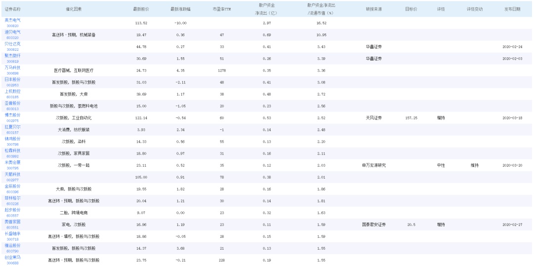Select the catalyst 次新股, 一带一路
Image resolution: width=534 pixels, height=266 pixels.
[x=74, y=165]
